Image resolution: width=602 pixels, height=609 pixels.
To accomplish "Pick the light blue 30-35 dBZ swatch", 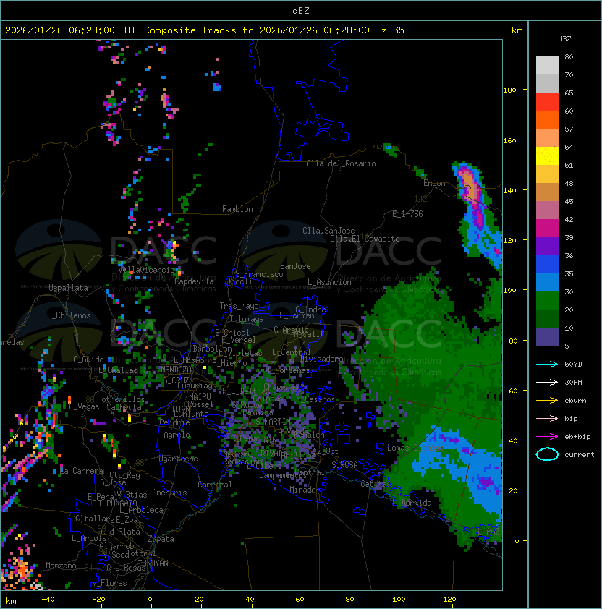I will [547, 282].
